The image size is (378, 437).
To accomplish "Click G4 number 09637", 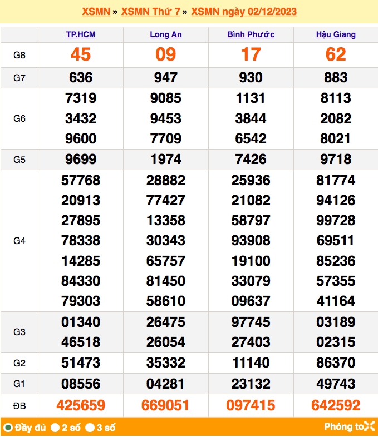I will [251, 301].
